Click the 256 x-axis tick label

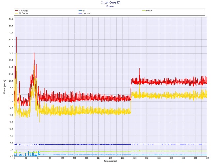pyautogui.click(x=110, y=158)
